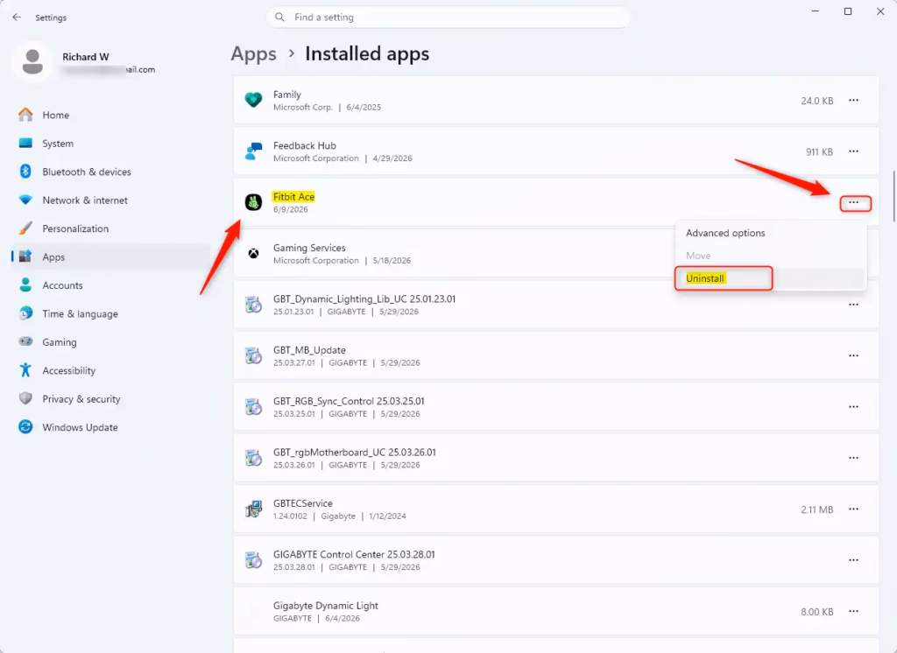Open Windows Update settings page
This screenshot has width=897, height=653.
[x=111, y=427]
